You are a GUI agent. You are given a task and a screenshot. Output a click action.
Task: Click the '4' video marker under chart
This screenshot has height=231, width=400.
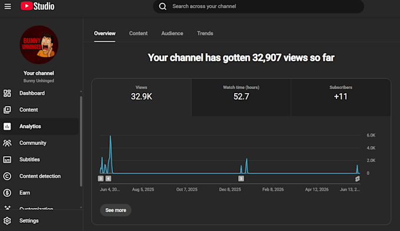tap(108, 179)
